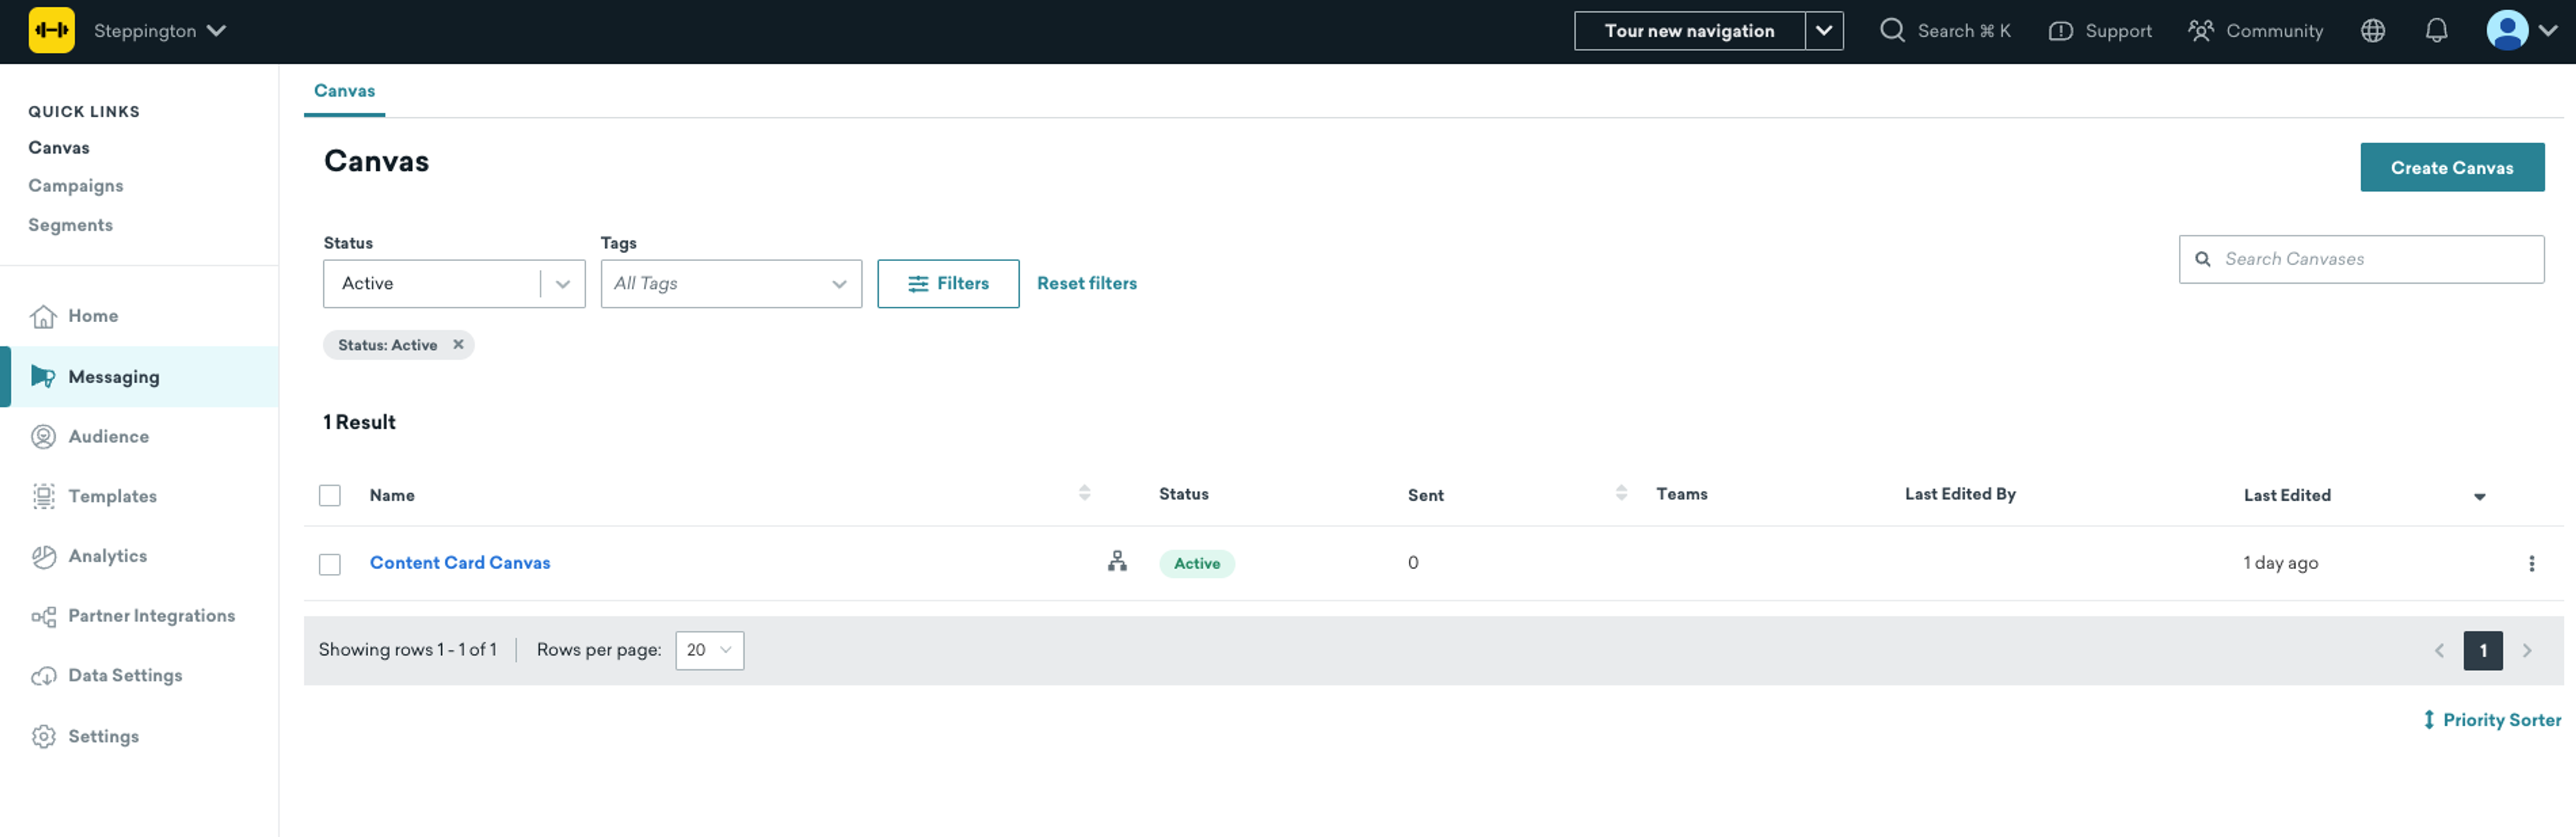Click the Braze dumbbell logo
Screen dimensions: 2576x837
[51, 31]
